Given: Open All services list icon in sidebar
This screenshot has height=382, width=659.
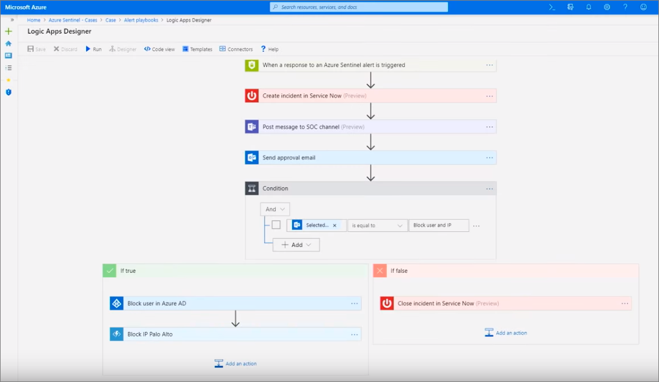Looking at the screenshot, I should [9, 68].
